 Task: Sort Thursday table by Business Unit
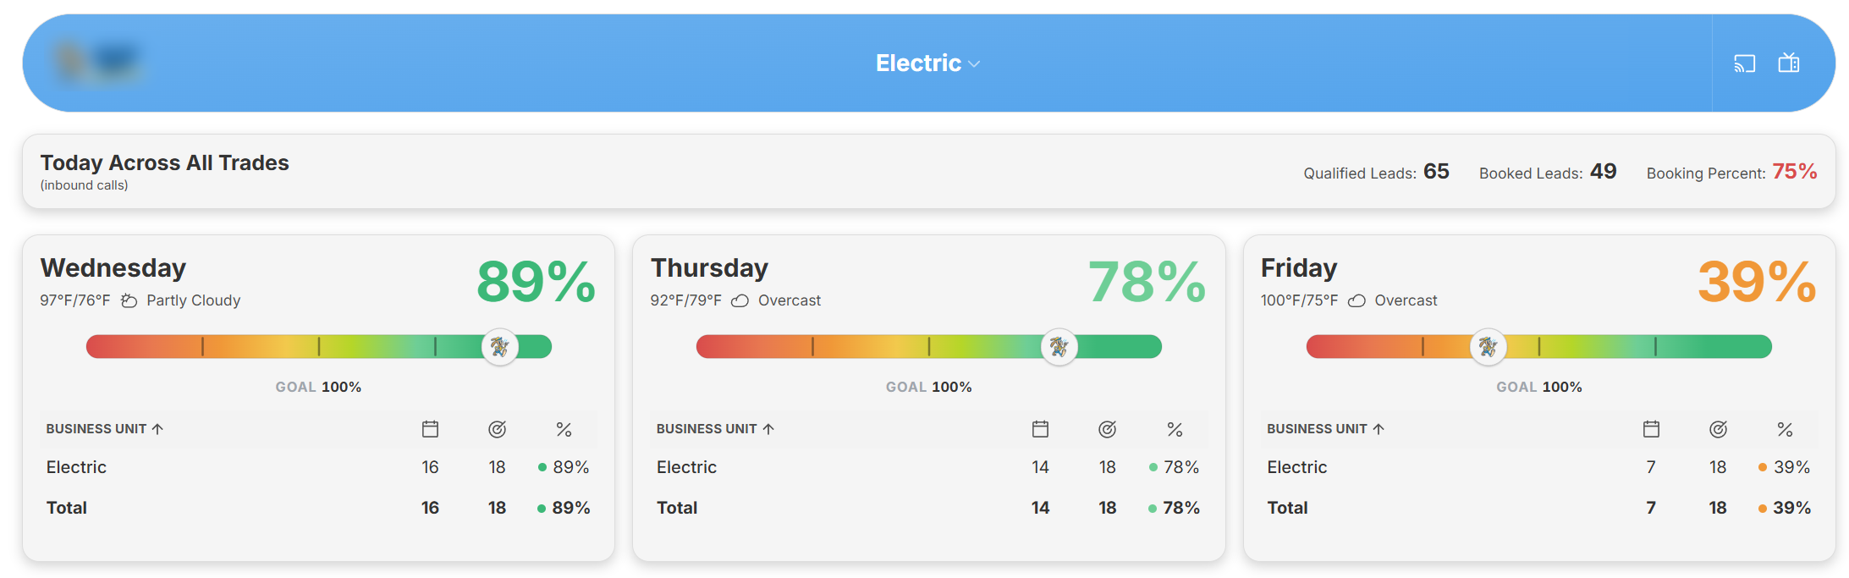coord(715,429)
